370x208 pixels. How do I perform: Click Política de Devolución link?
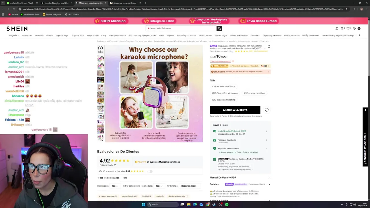227,140
